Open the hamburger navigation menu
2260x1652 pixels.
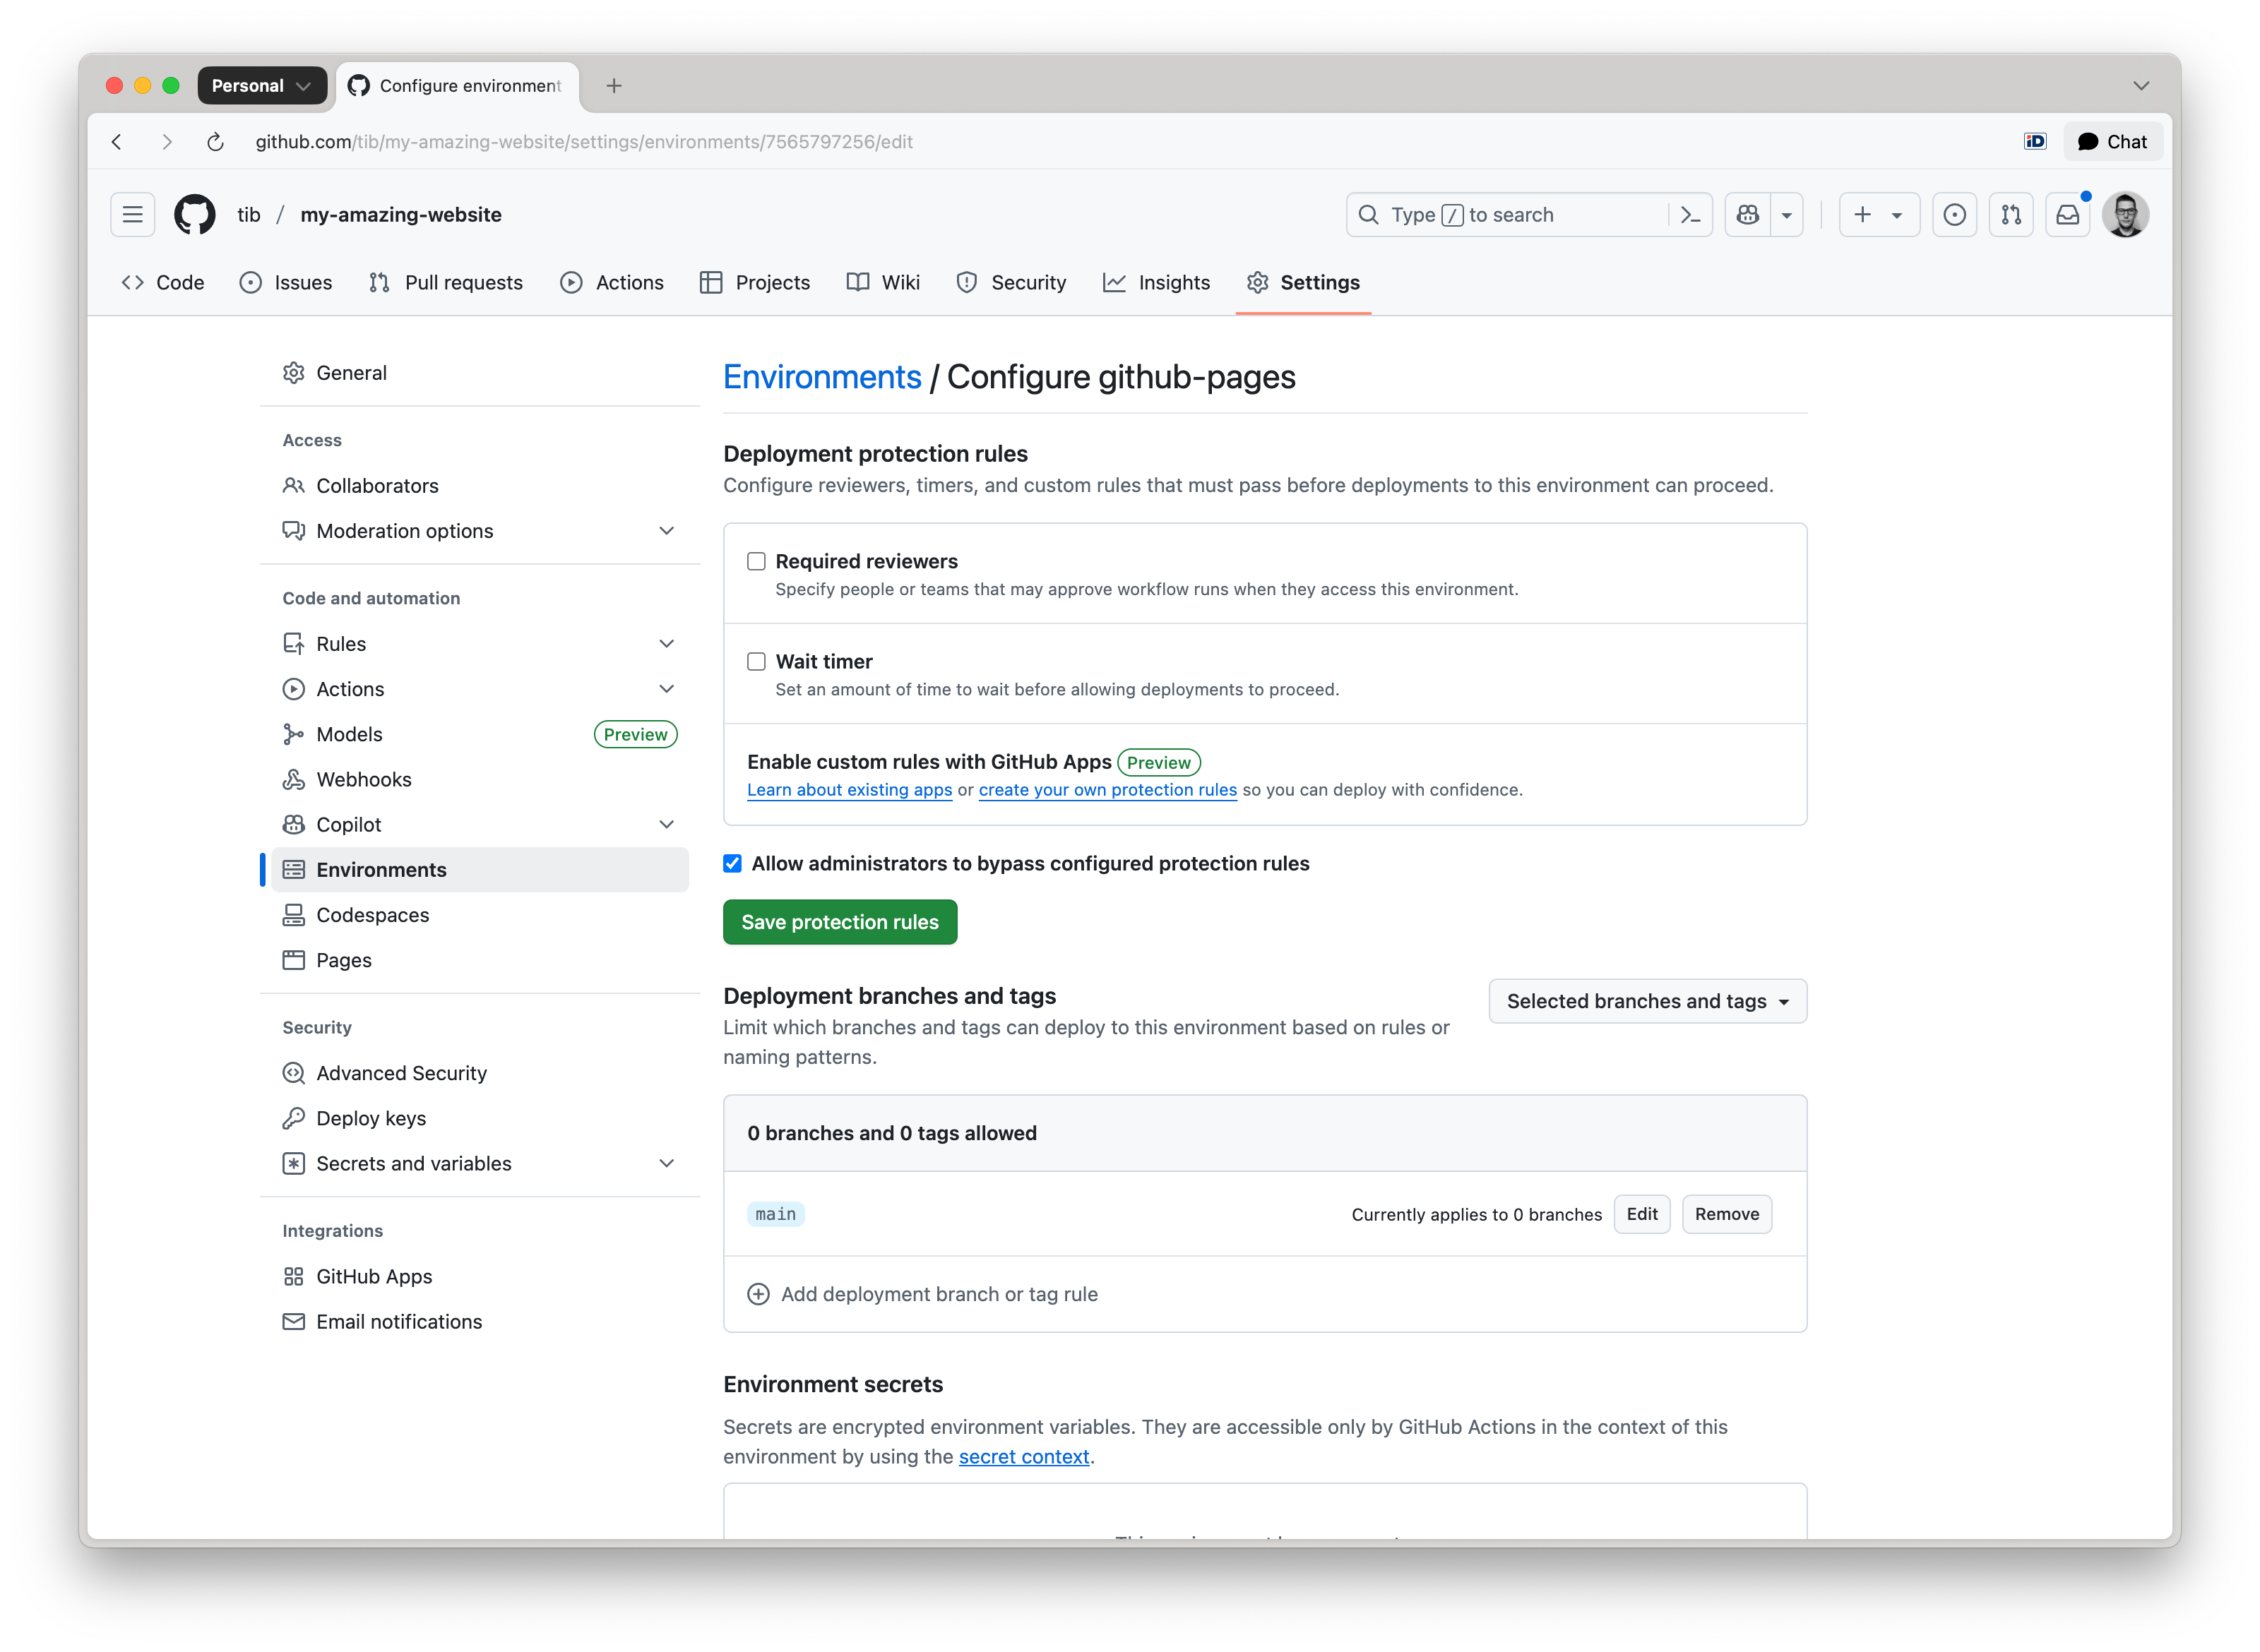[x=132, y=215]
